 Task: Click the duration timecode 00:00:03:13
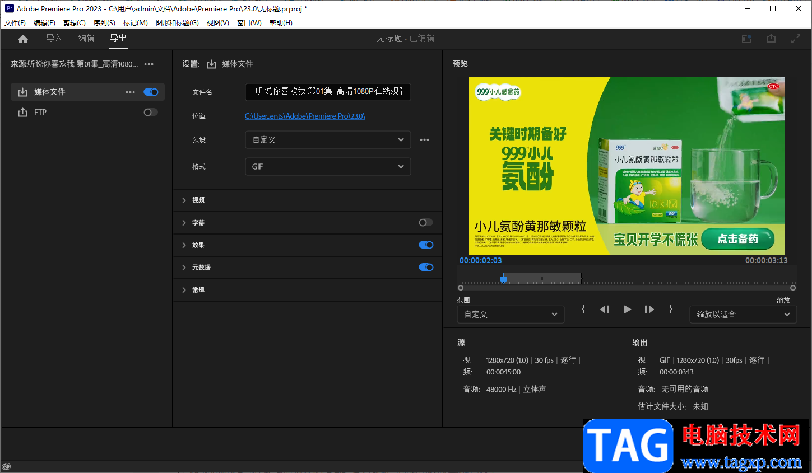point(766,260)
